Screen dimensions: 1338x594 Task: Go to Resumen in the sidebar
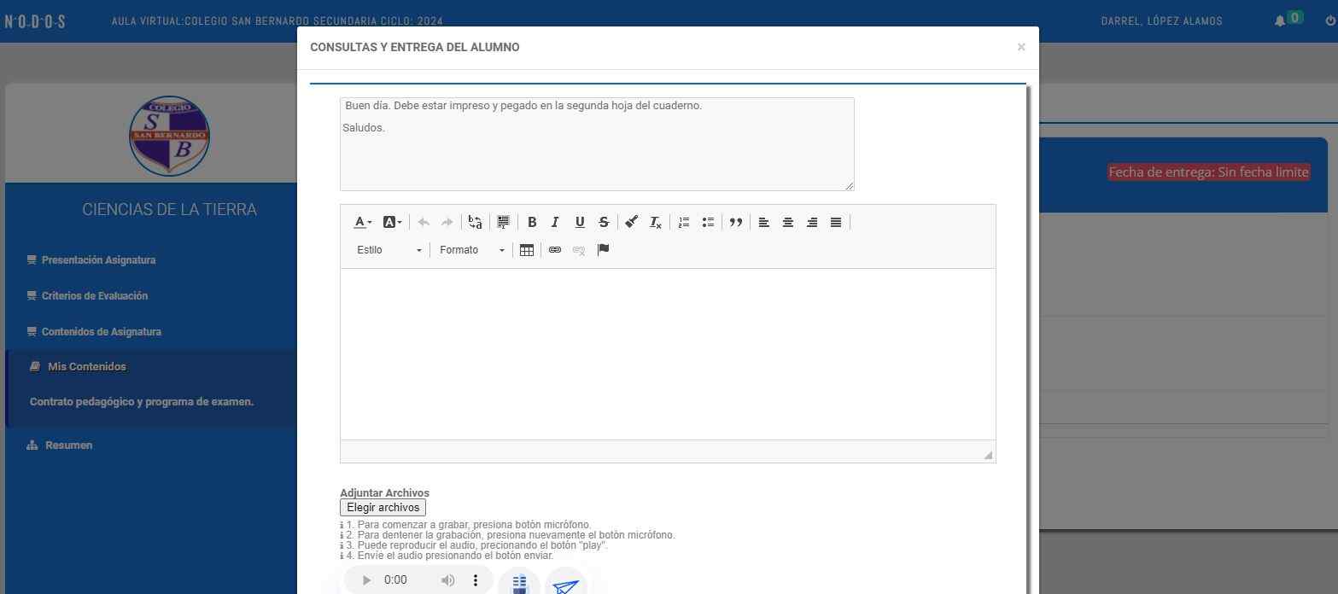tap(68, 445)
